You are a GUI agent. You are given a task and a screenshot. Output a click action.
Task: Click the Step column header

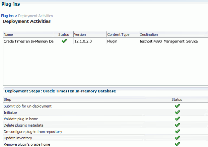pyautogui.click(x=74, y=99)
